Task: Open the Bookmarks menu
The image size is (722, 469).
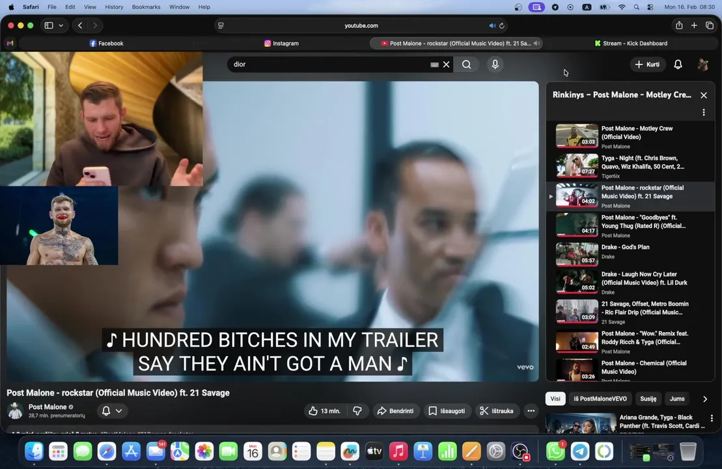Action: coord(146,7)
